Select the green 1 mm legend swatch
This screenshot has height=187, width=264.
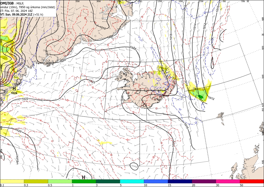(84, 181)
